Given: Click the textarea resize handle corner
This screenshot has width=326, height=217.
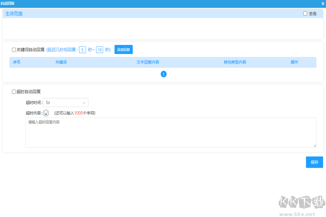Looking at the screenshot, I should (315, 146).
